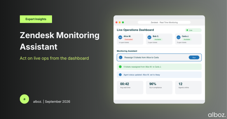227x119 pixels.
Task: Click '5 open tickets' text
Action: [x=181, y=42]
